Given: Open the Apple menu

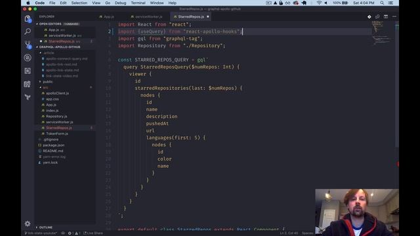Looking at the screenshot, I should click(x=28, y=3).
